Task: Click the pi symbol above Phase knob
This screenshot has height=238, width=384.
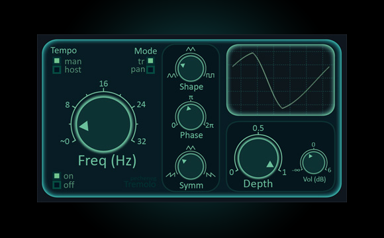Action: coord(191,97)
